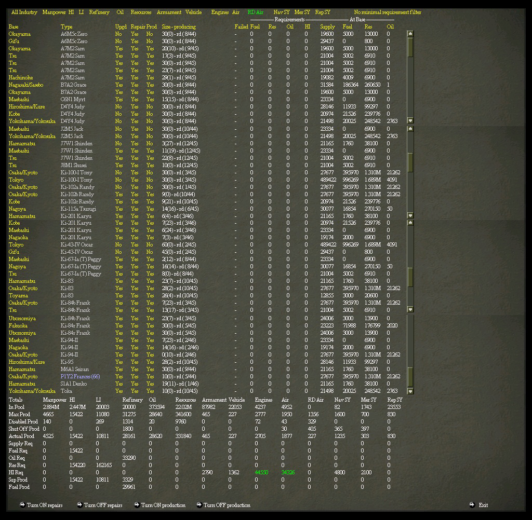Click the Fukuoka base name
Screen dimensions: 532x520
coord(18,326)
